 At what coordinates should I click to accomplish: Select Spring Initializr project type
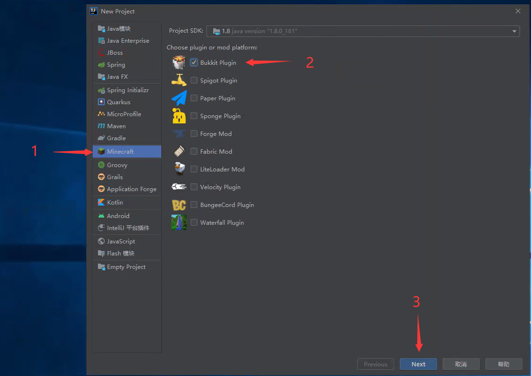[127, 90]
